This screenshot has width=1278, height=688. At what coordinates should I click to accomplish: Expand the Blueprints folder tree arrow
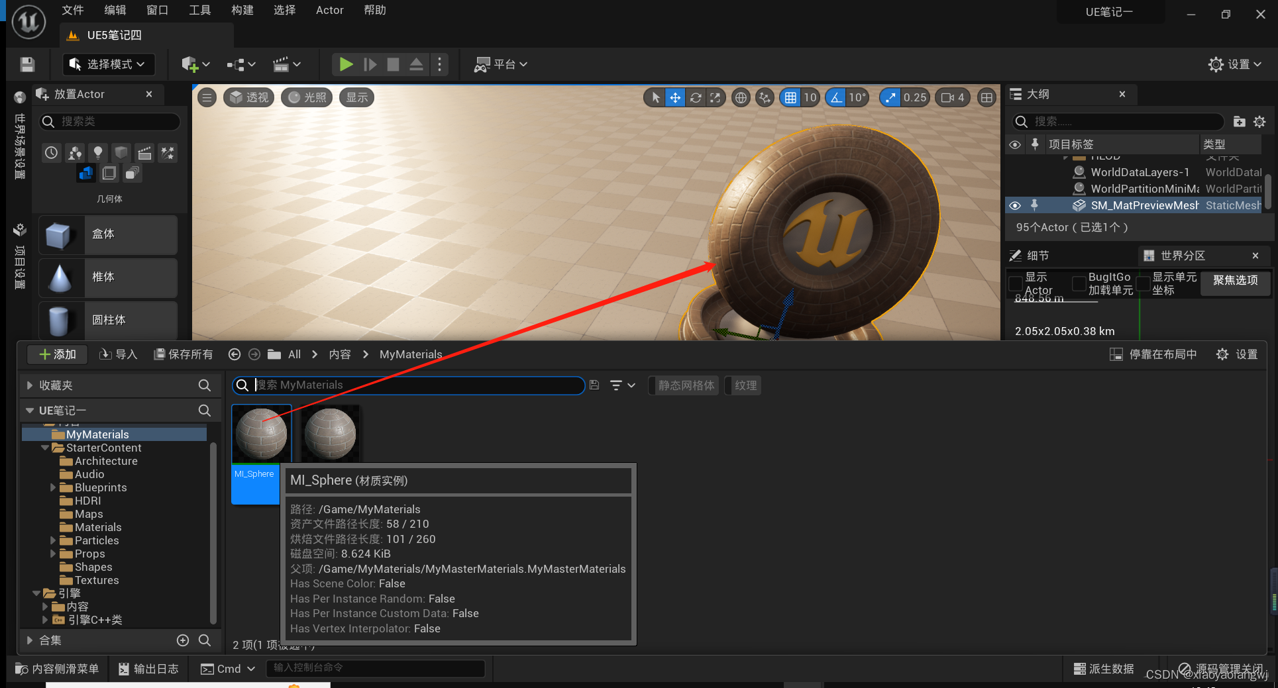pos(53,487)
